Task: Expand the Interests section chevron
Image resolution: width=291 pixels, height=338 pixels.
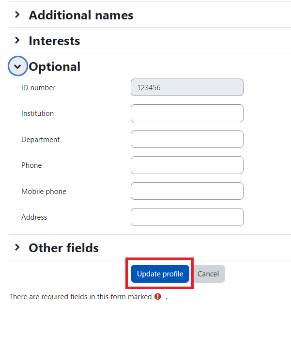Action: pyautogui.click(x=17, y=40)
